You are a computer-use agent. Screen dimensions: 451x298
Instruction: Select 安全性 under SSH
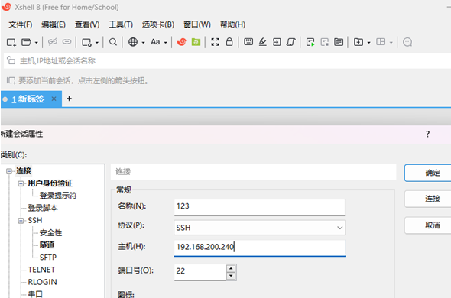pos(50,233)
